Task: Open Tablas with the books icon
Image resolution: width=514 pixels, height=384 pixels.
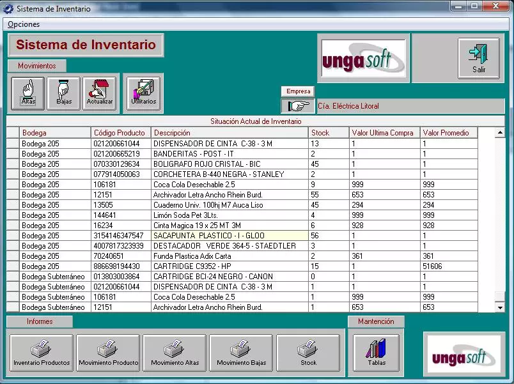Action: [x=376, y=351]
